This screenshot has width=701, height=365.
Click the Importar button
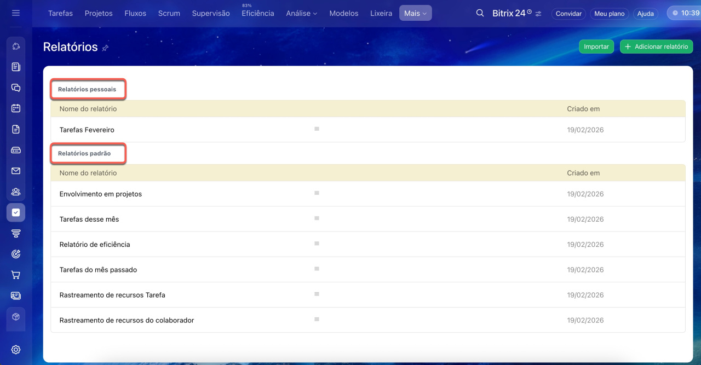tap(596, 47)
